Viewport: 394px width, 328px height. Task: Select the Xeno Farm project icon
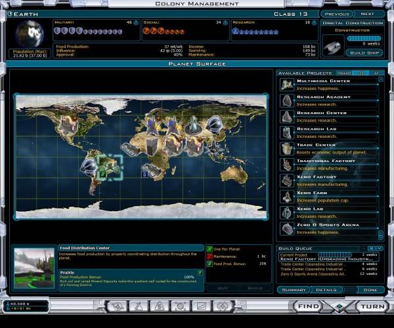point(287,197)
